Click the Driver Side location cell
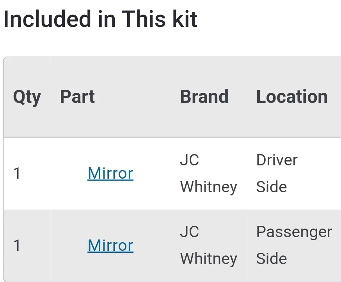 click(x=277, y=173)
